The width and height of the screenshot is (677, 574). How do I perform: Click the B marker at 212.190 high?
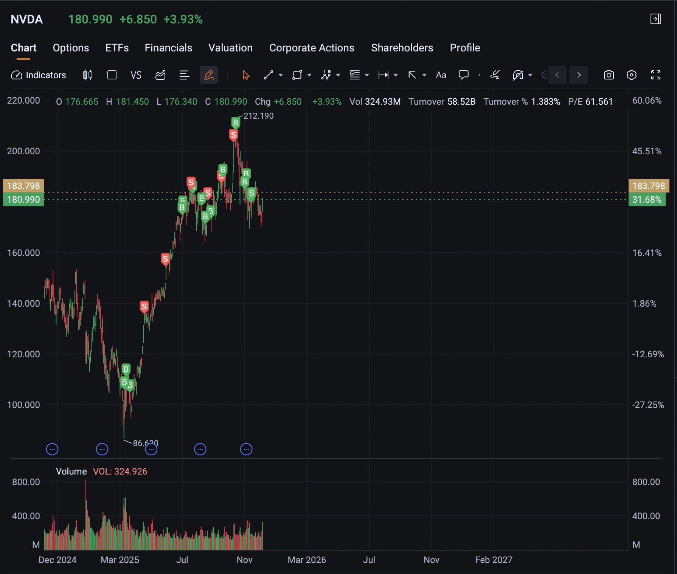point(236,123)
